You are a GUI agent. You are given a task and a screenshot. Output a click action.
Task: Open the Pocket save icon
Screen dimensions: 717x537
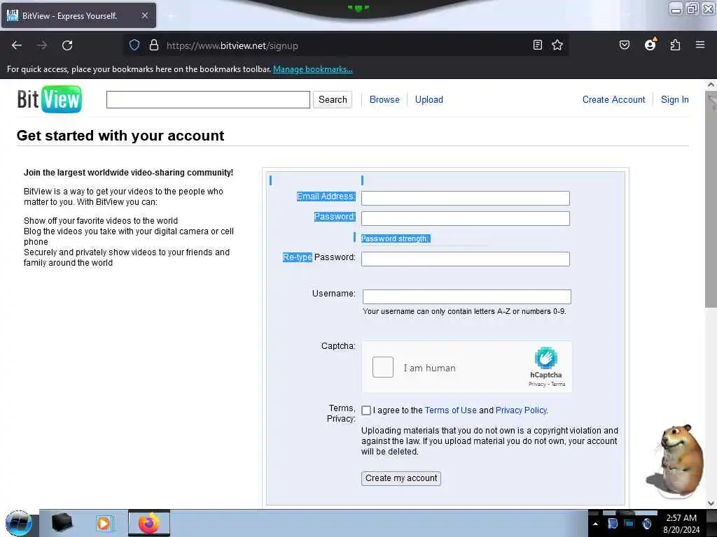point(624,45)
